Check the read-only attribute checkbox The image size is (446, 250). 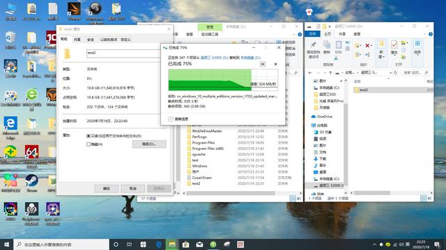coord(89,136)
